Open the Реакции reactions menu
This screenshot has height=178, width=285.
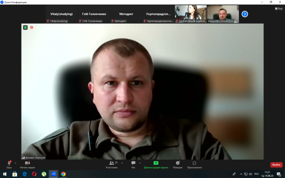pos(178,164)
